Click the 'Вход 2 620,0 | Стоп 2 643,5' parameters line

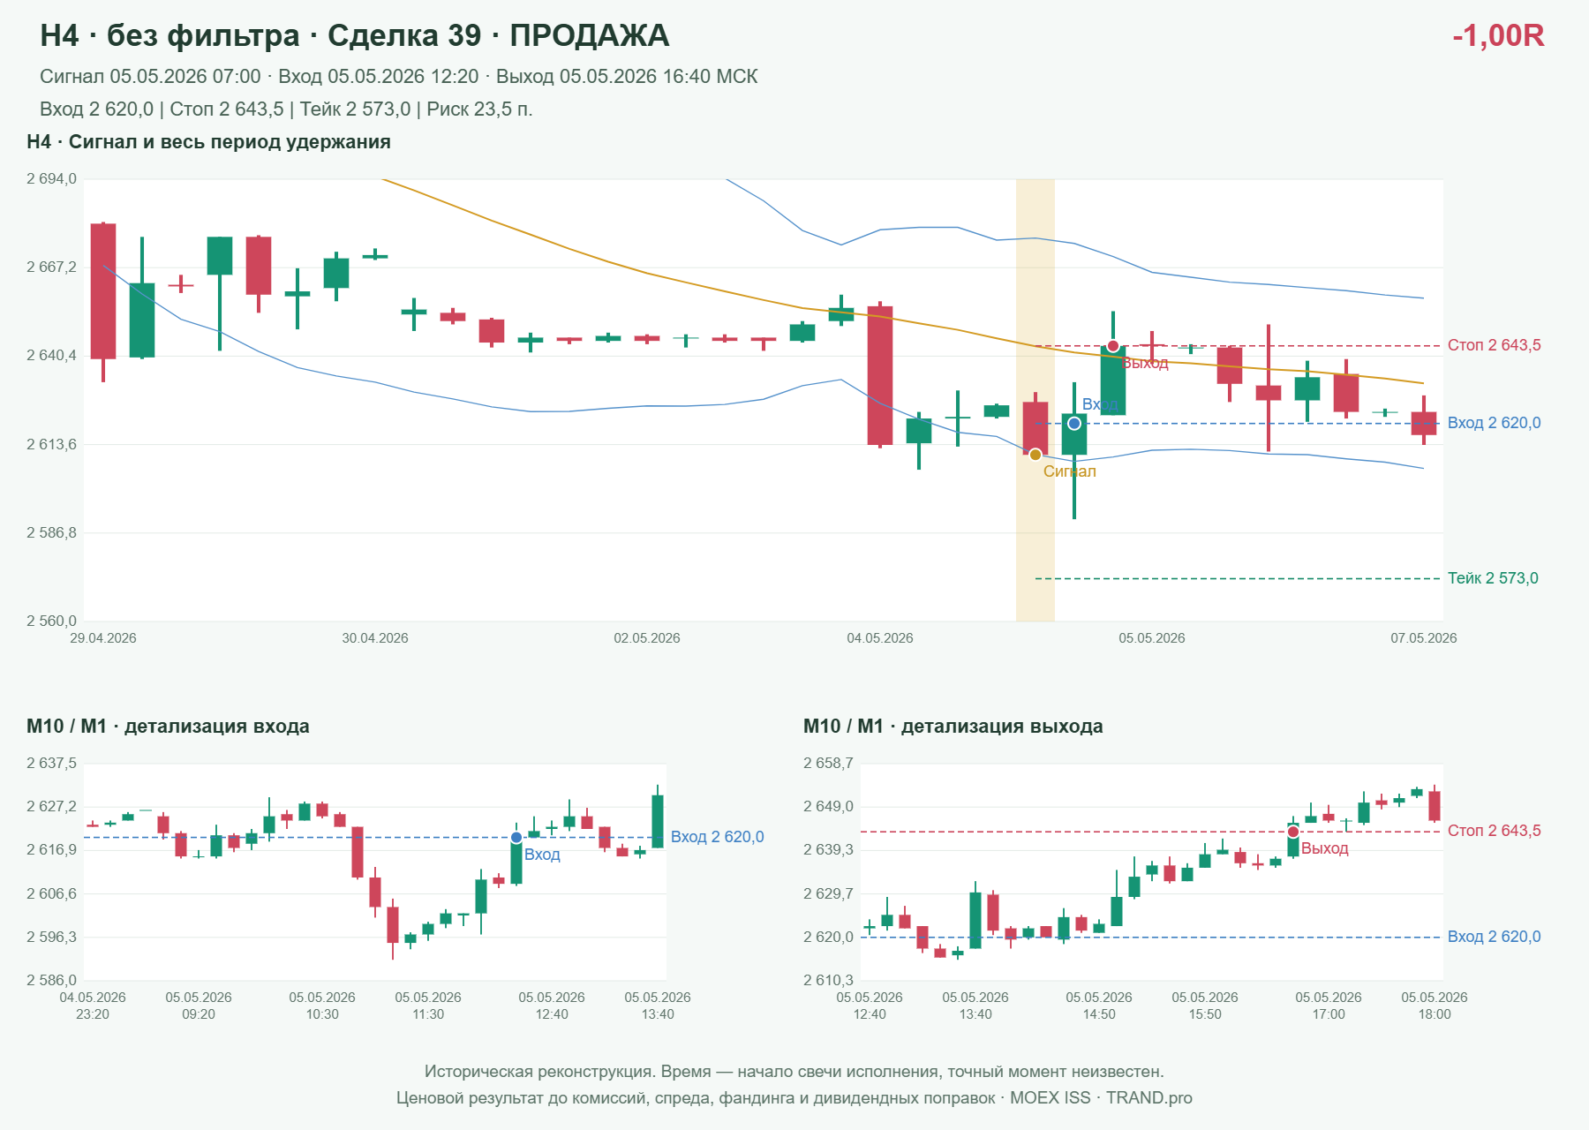tap(286, 109)
